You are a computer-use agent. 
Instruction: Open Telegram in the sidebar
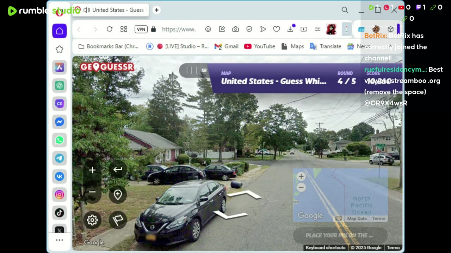(x=60, y=158)
